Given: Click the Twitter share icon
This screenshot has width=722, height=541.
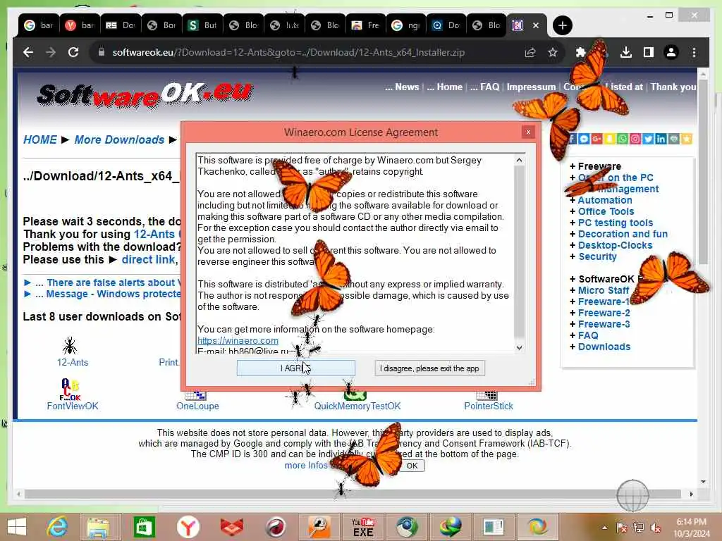Looking at the screenshot, I should pos(649,139).
